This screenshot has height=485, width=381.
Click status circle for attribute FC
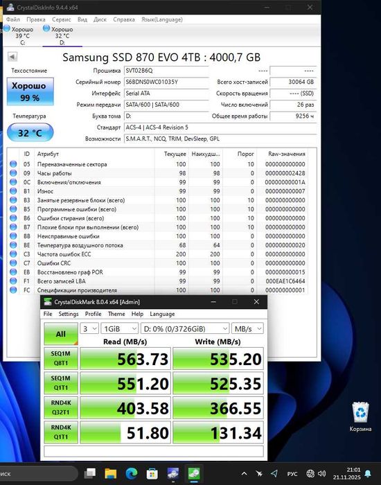pyautogui.click(x=13, y=290)
